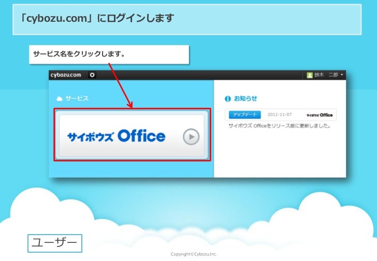The width and height of the screenshot is (377, 261).
Task: Expand the user name dropdown arrow
Action: pos(342,75)
